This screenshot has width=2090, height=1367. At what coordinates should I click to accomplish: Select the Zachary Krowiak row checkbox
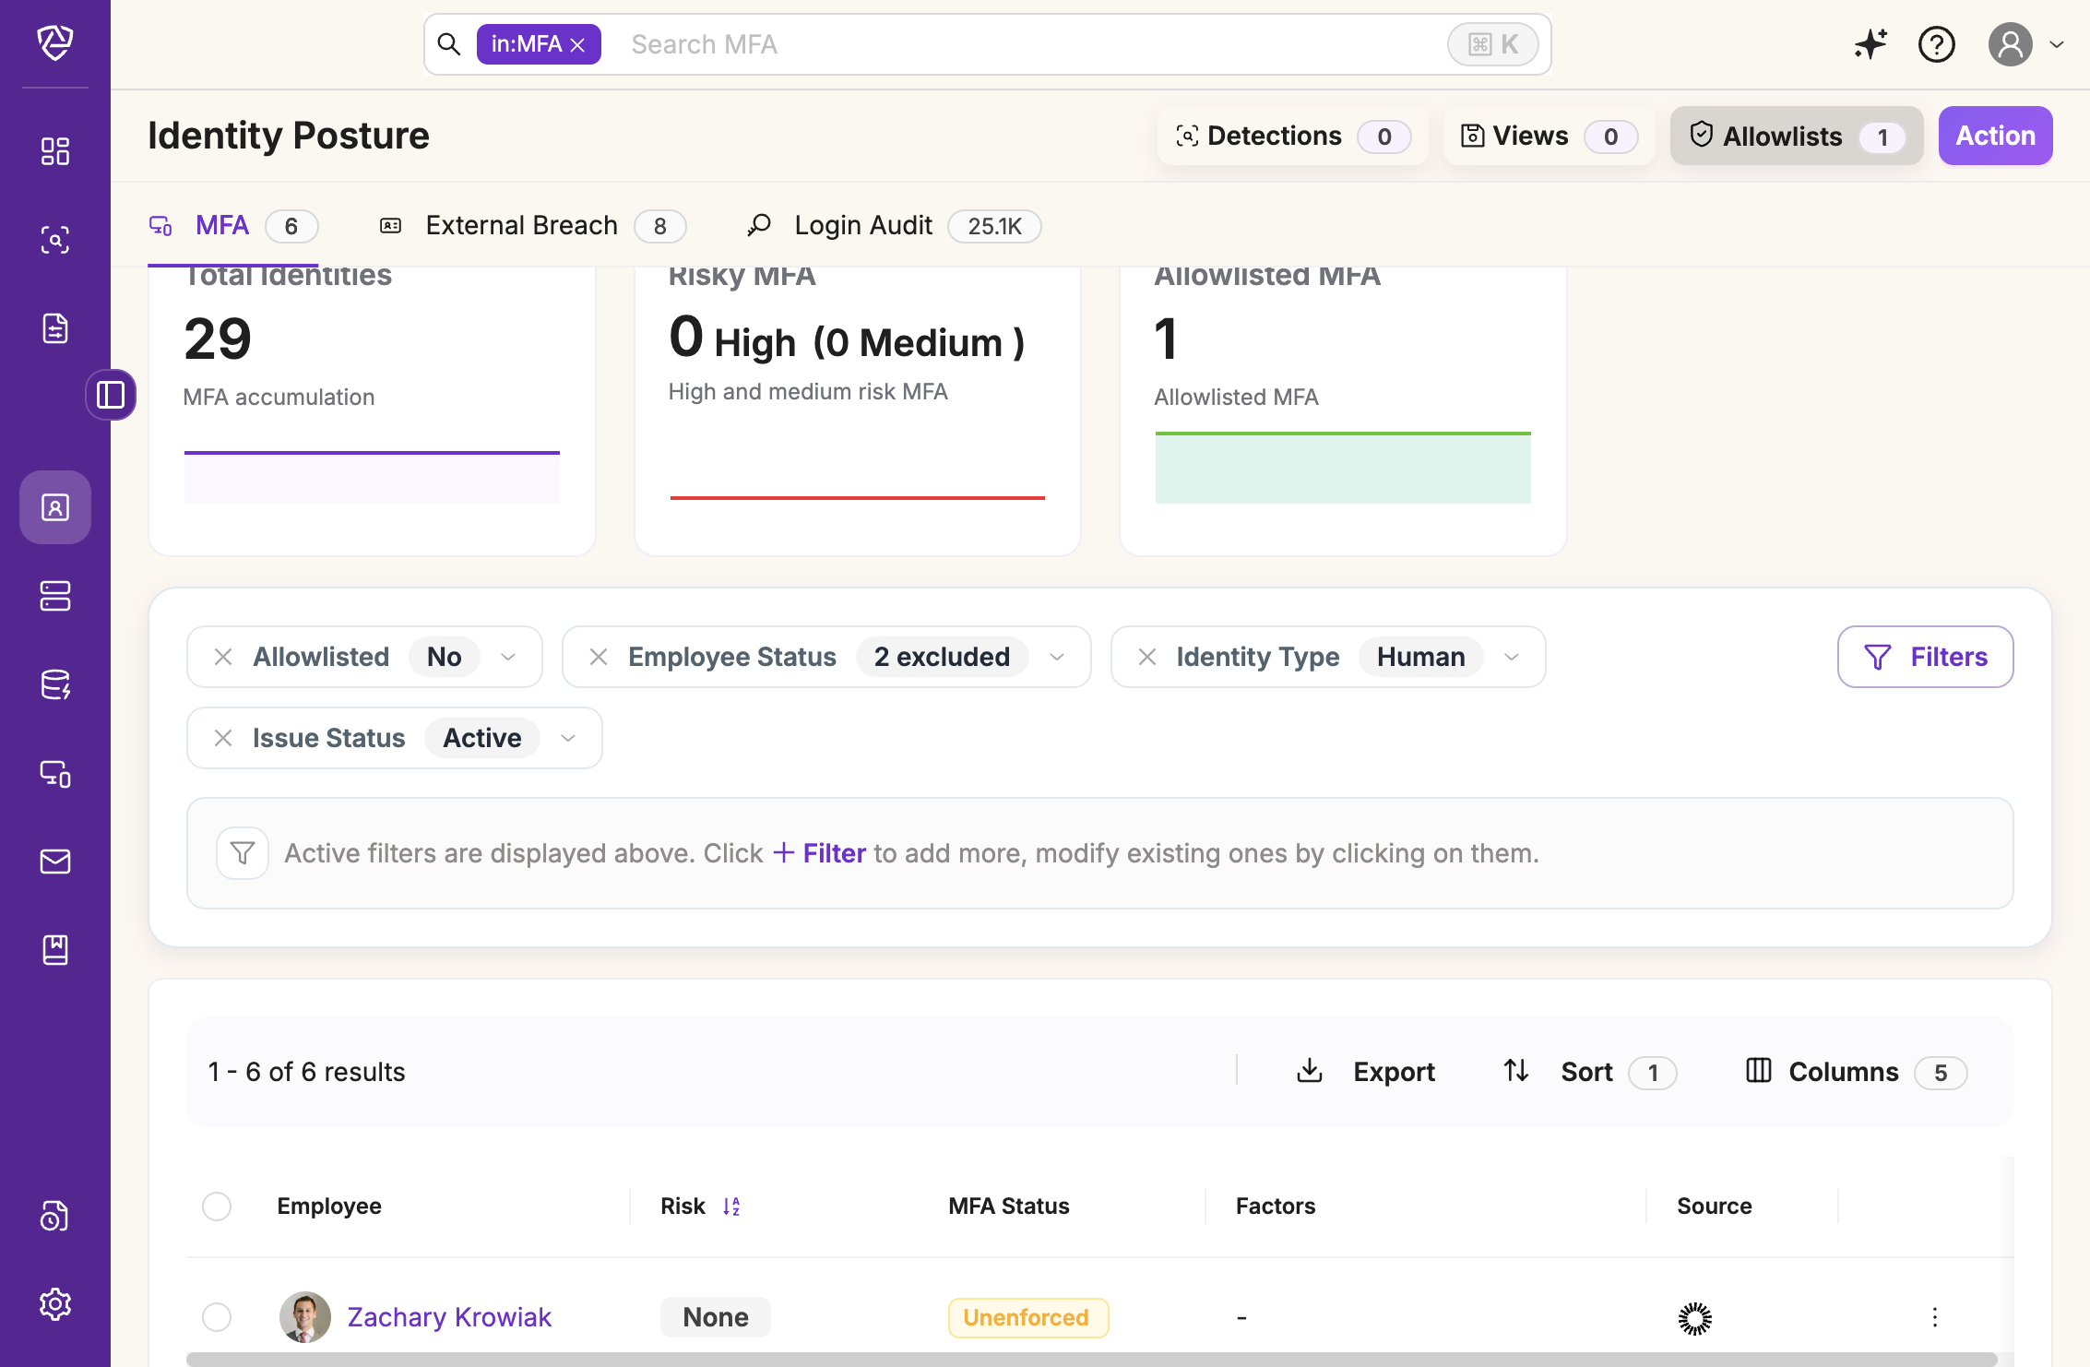tap(217, 1317)
